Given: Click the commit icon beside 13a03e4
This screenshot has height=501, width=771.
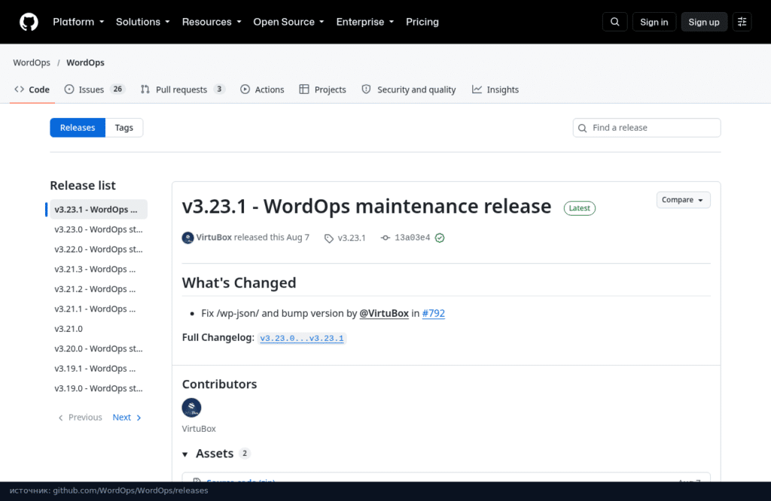Looking at the screenshot, I should click(385, 238).
